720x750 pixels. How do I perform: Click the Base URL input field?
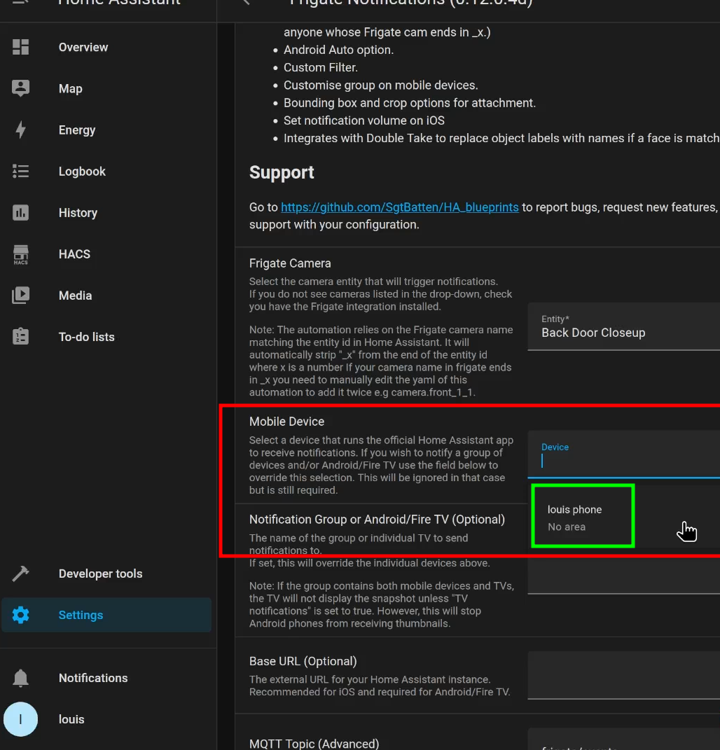click(x=624, y=675)
